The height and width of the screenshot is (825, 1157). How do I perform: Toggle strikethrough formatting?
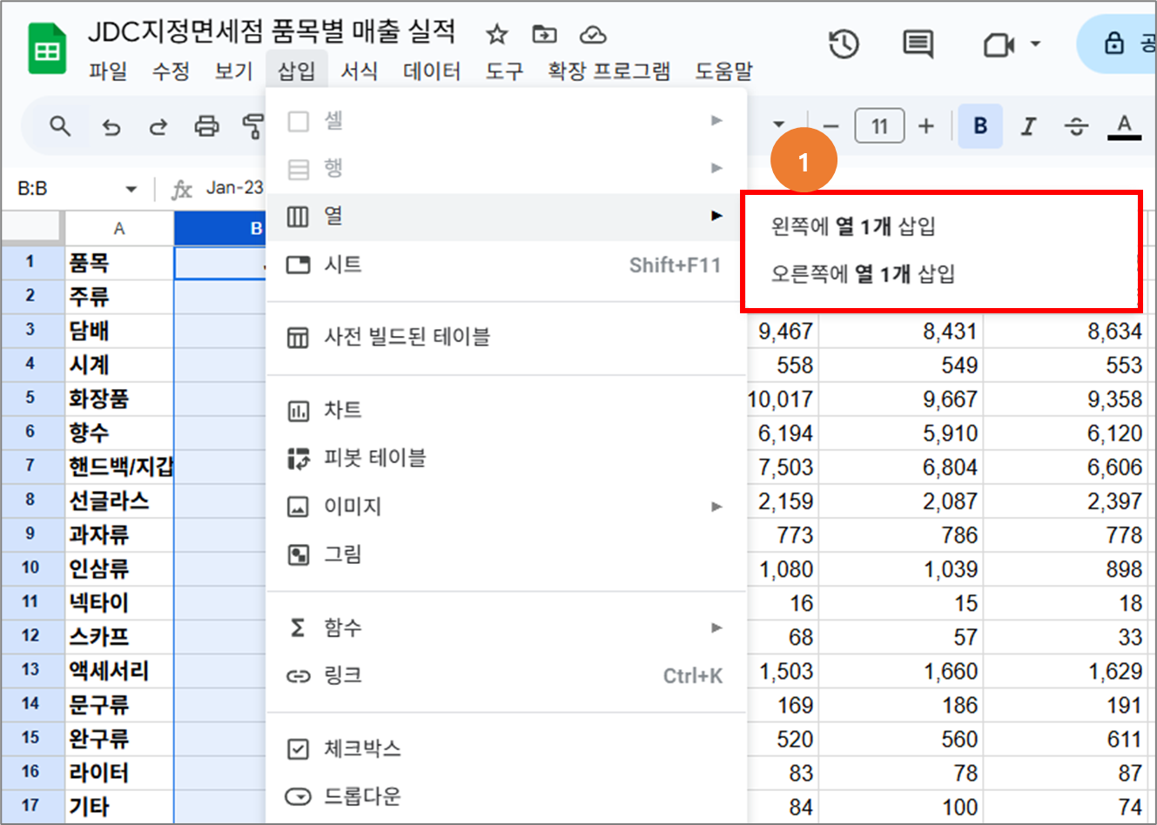pos(1076,127)
